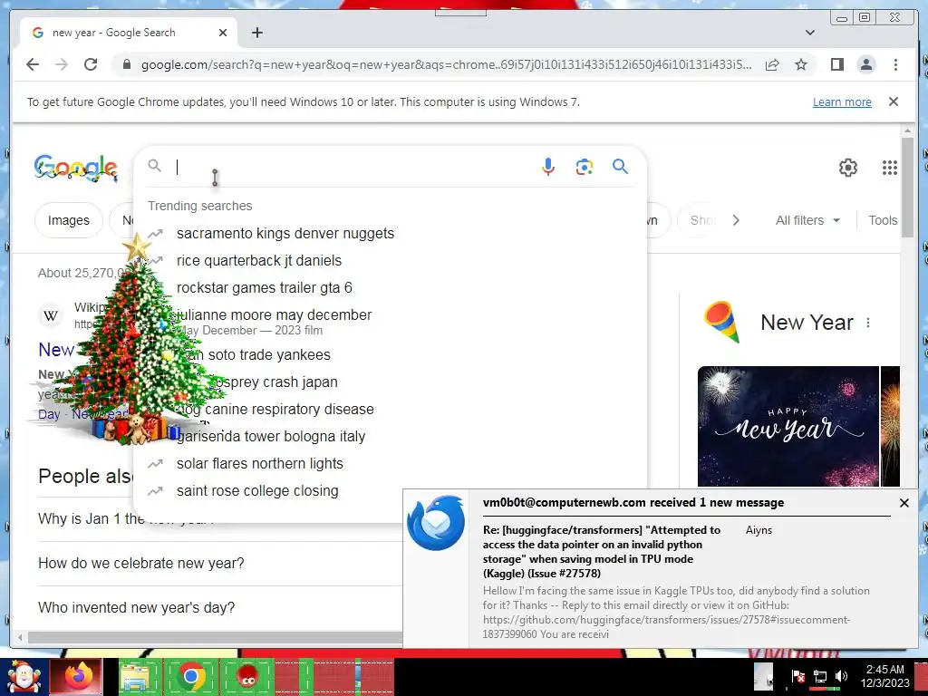Open the Happy New Year image
Screen dimensions: 928x696
coord(788,426)
